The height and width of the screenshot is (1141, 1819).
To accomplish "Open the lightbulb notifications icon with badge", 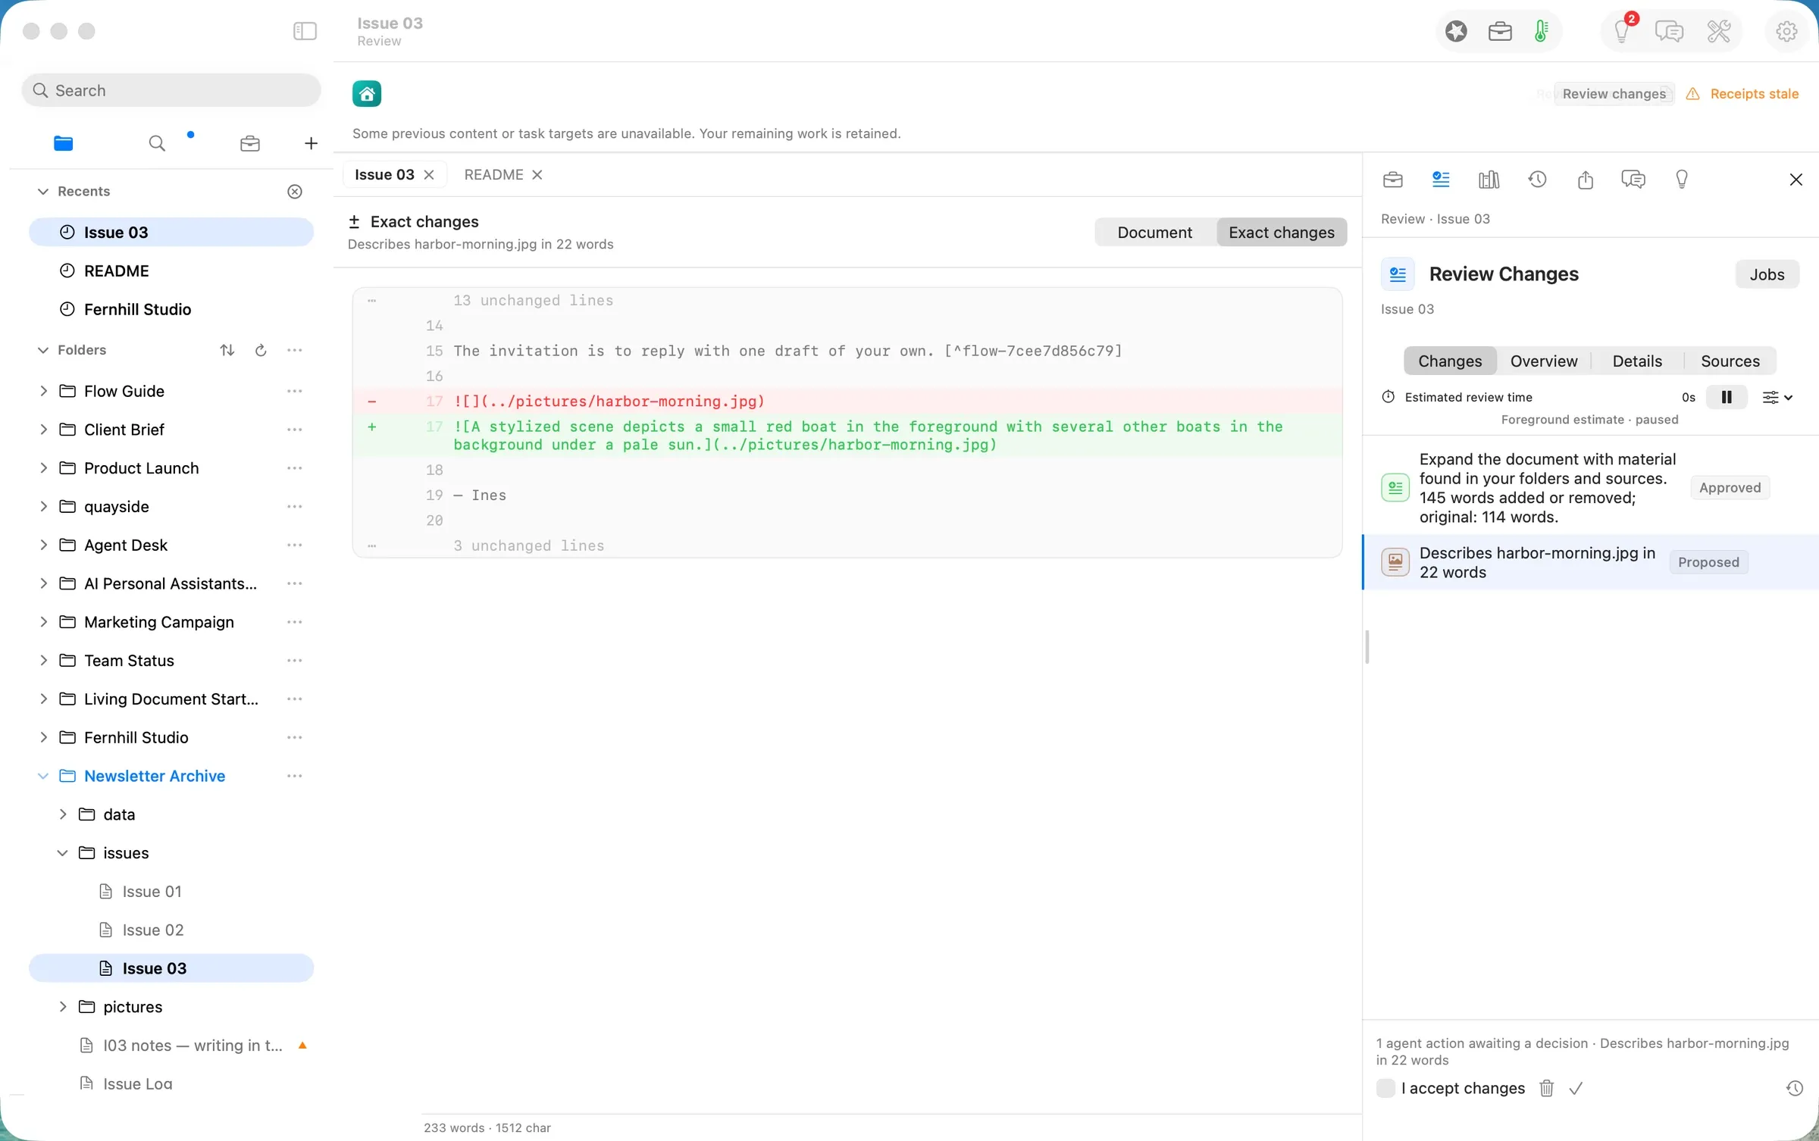I will tap(1622, 31).
